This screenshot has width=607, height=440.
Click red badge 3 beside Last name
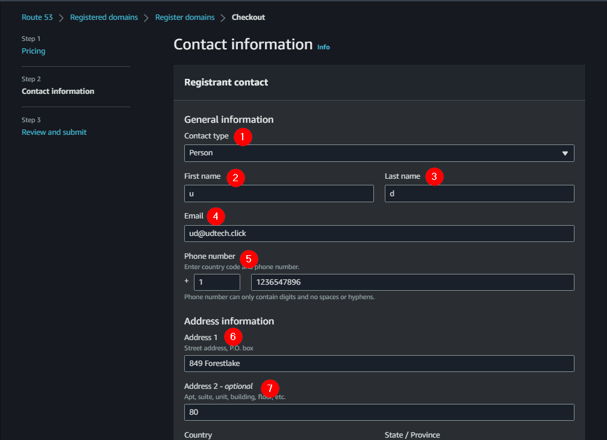[434, 177]
